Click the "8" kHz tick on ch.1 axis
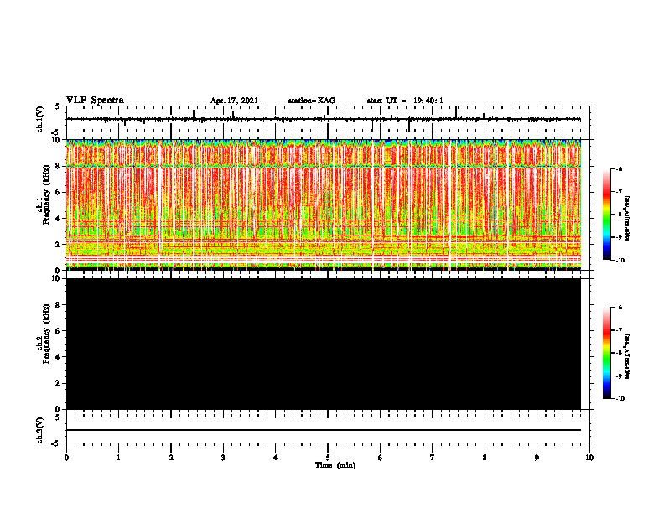The height and width of the screenshot is (513, 664). point(59,166)
